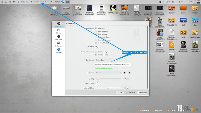
Task: Click the Spacing slider handle
Action: [x=98, y=79]
